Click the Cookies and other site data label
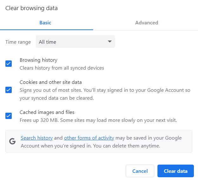Image resolution: width=198 pixels, height=182 pixels. pos(51,82)
